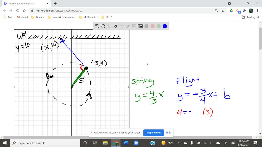Select the text box tool
The width and height of the screenshot is (262, 147).
coord(134,26)
